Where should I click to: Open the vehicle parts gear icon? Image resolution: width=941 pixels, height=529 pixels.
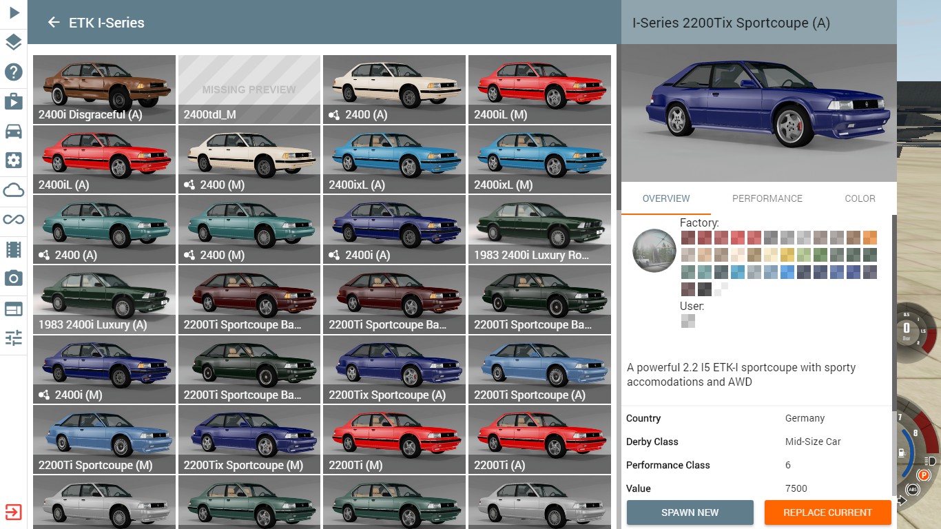(x=14, y=160)
